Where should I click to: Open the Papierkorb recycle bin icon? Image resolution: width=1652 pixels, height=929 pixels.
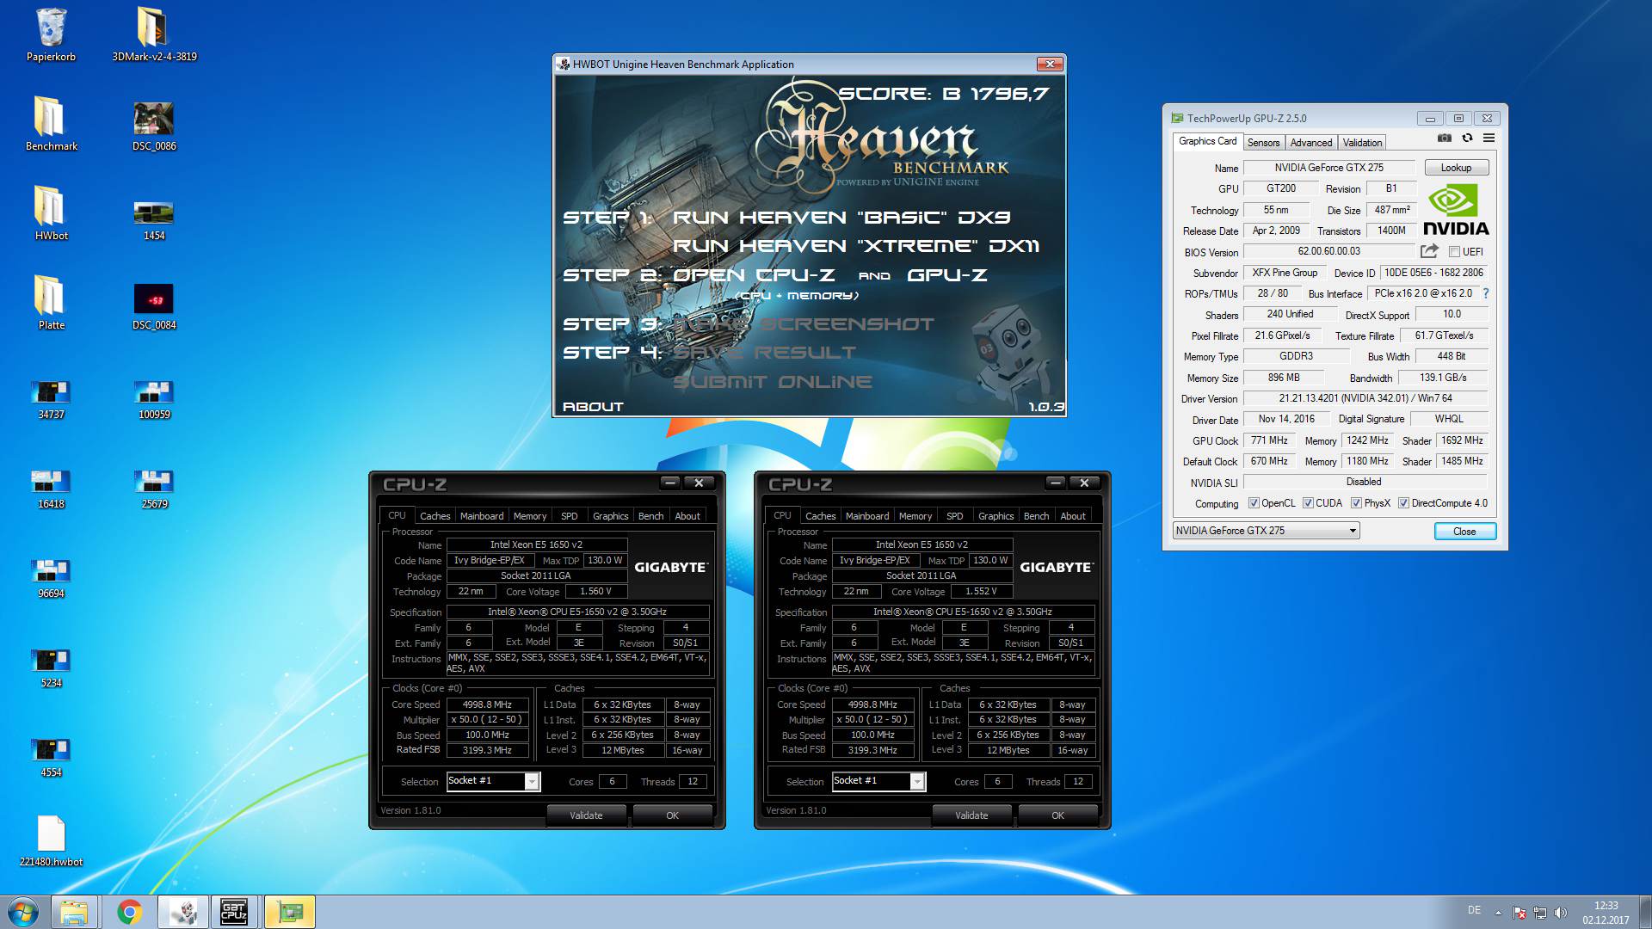coord(51,34)
